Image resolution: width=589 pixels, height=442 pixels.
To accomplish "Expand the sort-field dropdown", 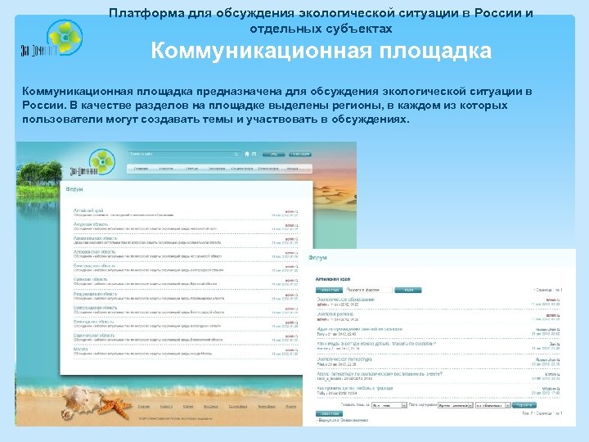I will tap(456, 405).
